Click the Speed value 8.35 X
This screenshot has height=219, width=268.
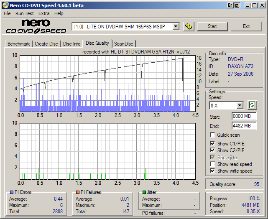point(253,211)
